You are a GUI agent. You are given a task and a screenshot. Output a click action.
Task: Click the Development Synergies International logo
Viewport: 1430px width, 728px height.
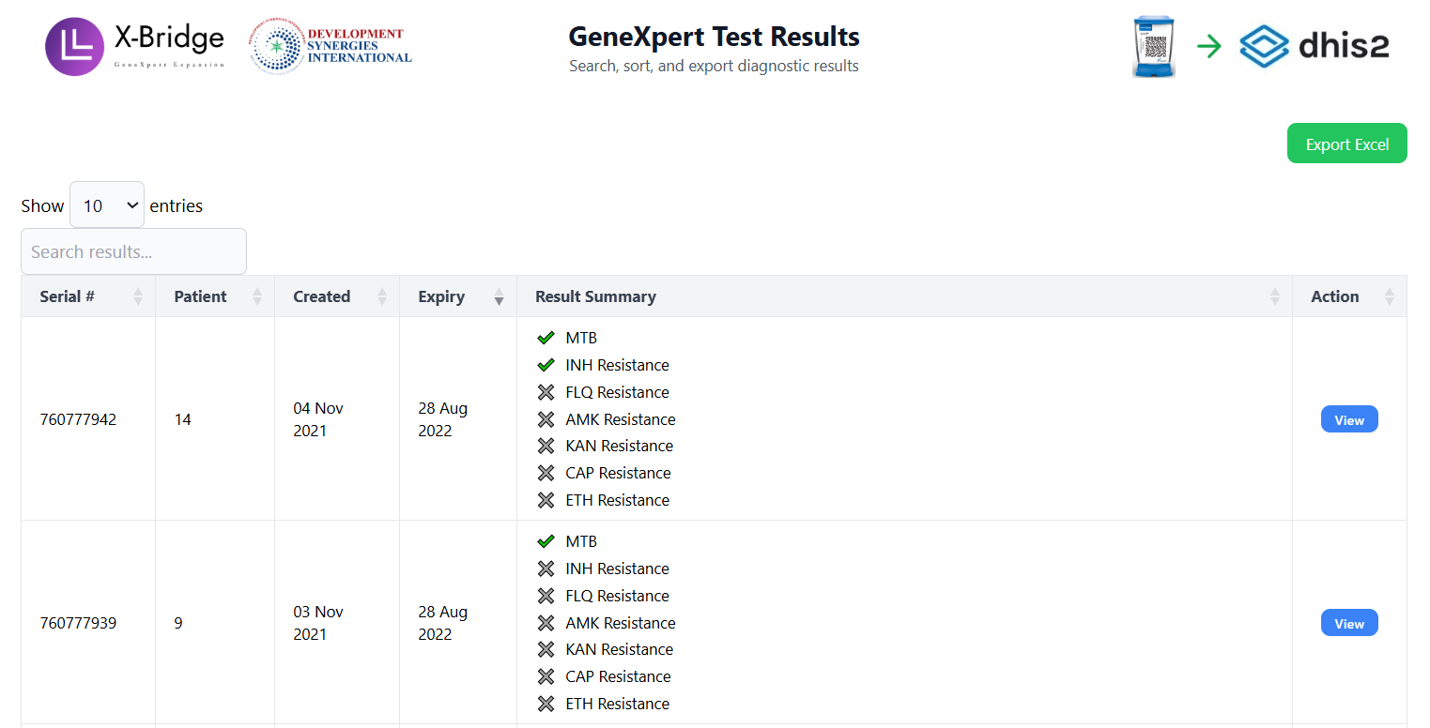(331, 47)
